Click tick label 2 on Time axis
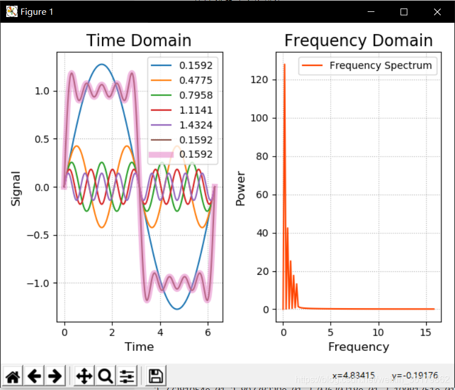Viewport: 455px width, 390px height. [x=112, y=333]
